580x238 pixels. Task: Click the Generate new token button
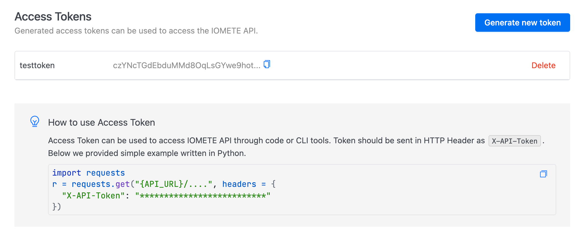522,23
